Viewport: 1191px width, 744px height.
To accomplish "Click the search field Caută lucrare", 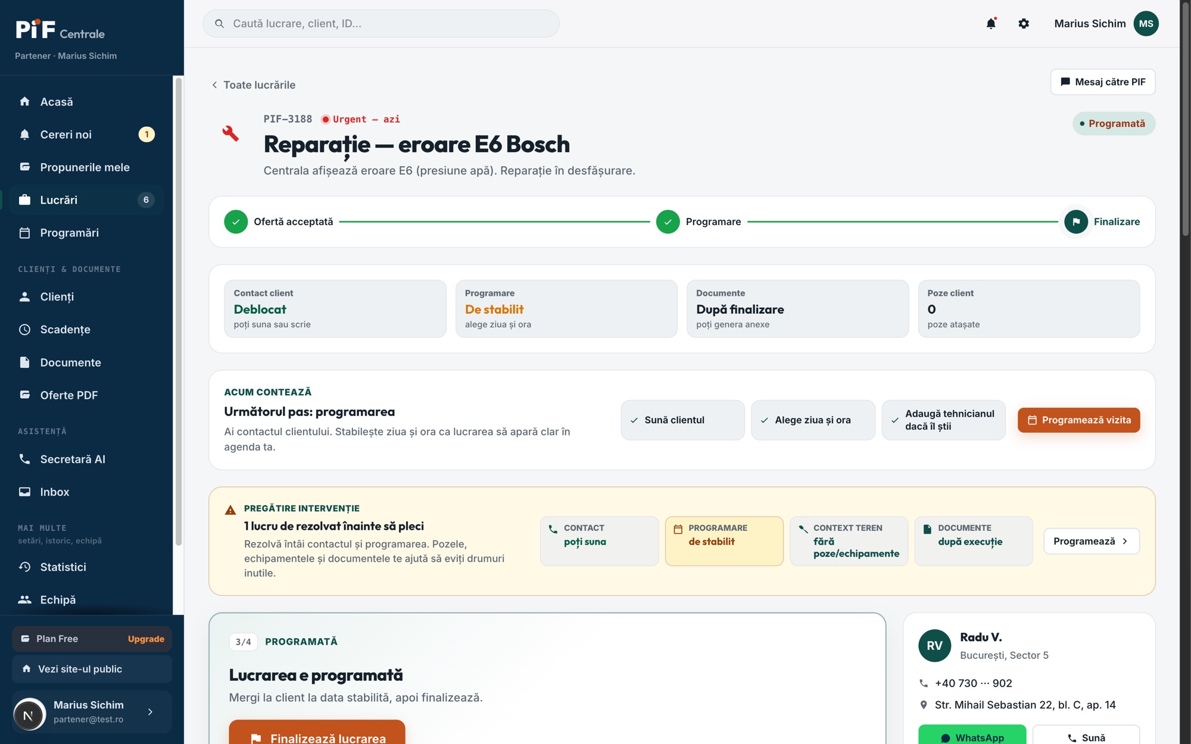I will coord(381,24).
